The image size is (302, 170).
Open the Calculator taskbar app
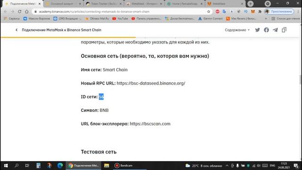38,165
